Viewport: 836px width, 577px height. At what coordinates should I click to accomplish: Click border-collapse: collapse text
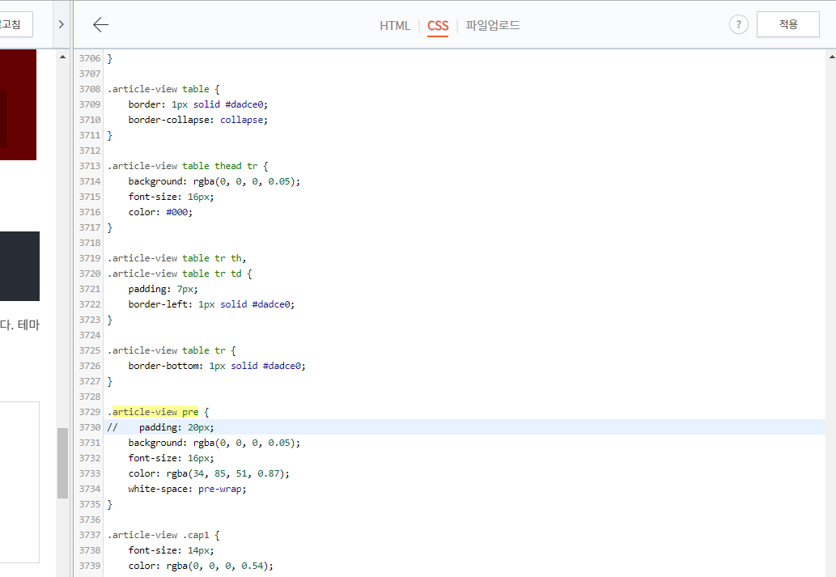[197, 120]
